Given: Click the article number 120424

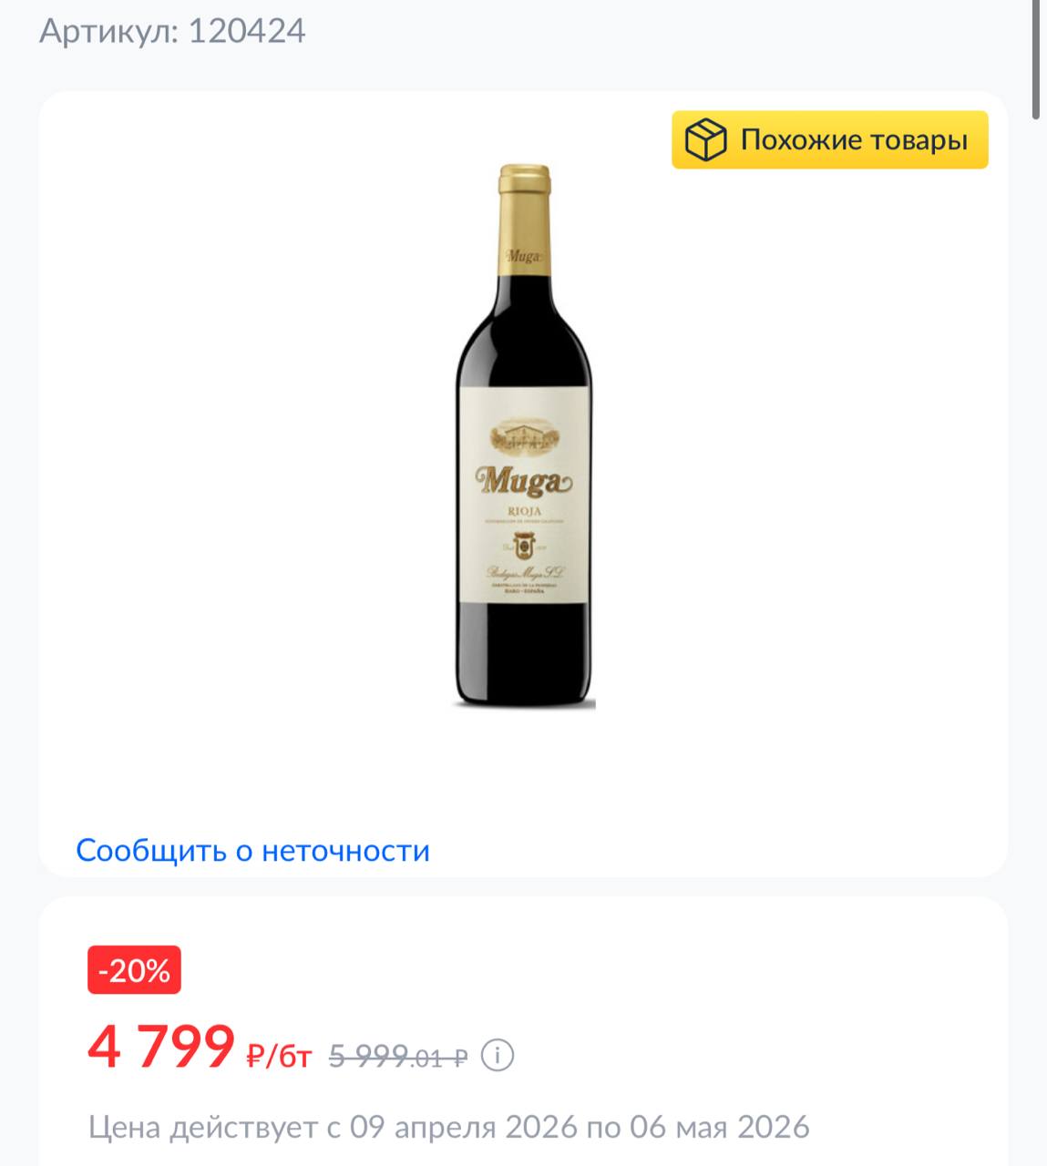Looking at the screenshot, I should [247, 32].
